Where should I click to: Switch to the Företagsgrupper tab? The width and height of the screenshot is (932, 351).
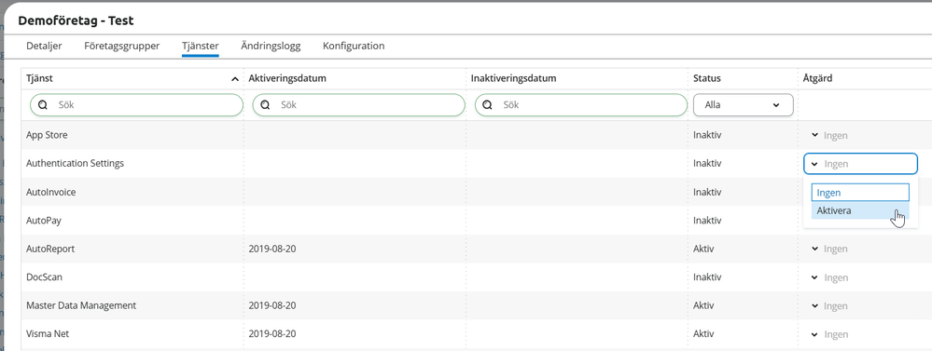click(122, 46)
